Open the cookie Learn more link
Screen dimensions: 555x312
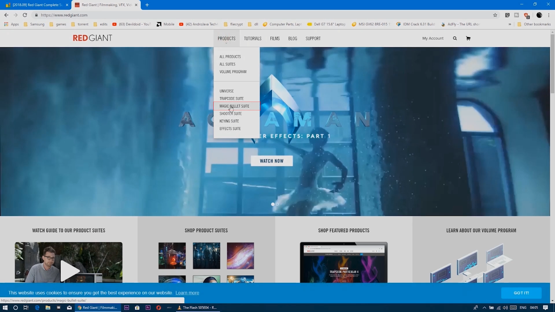(187, 293)
